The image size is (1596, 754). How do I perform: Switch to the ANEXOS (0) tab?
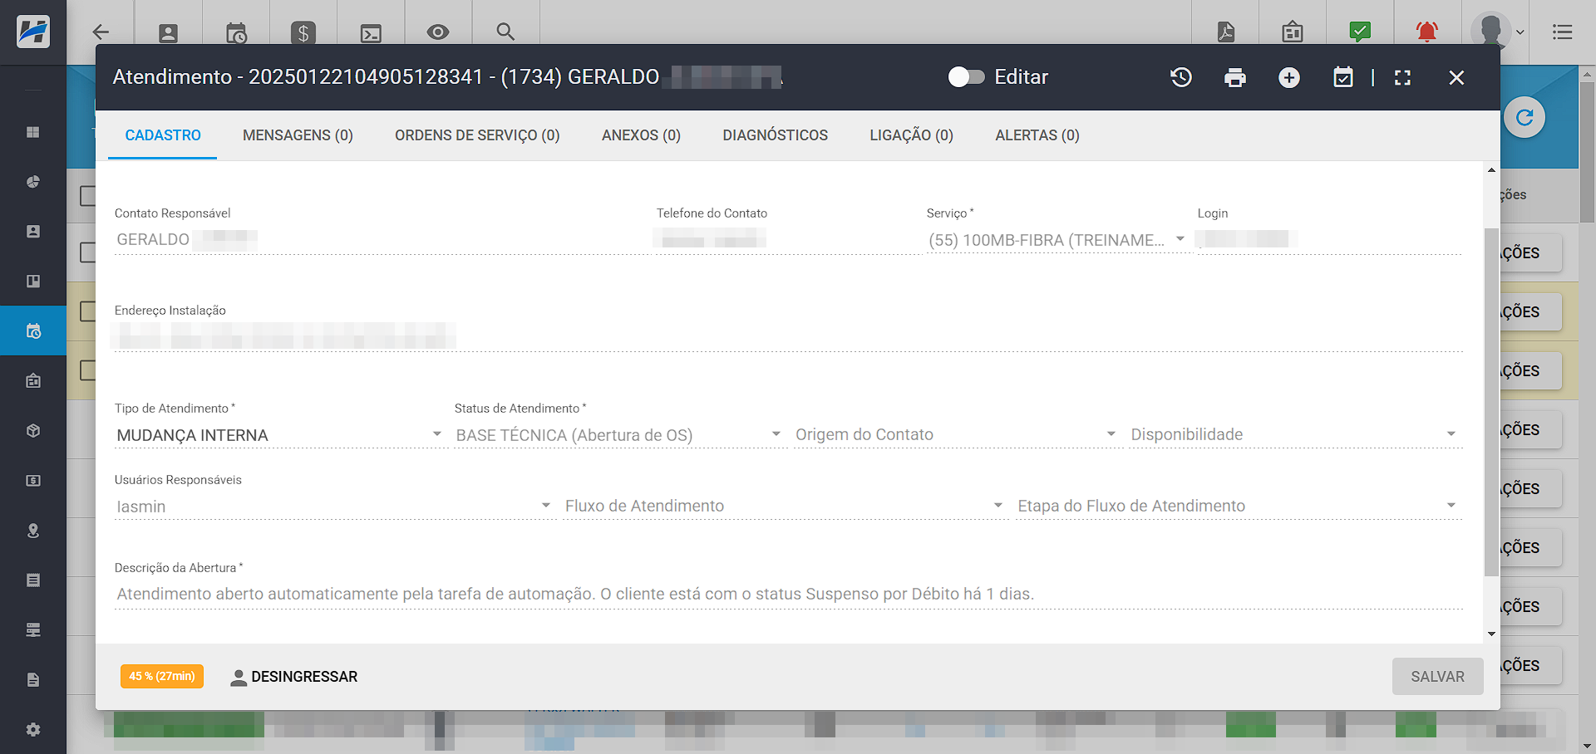pyautogui.click(x=641, y=135)
